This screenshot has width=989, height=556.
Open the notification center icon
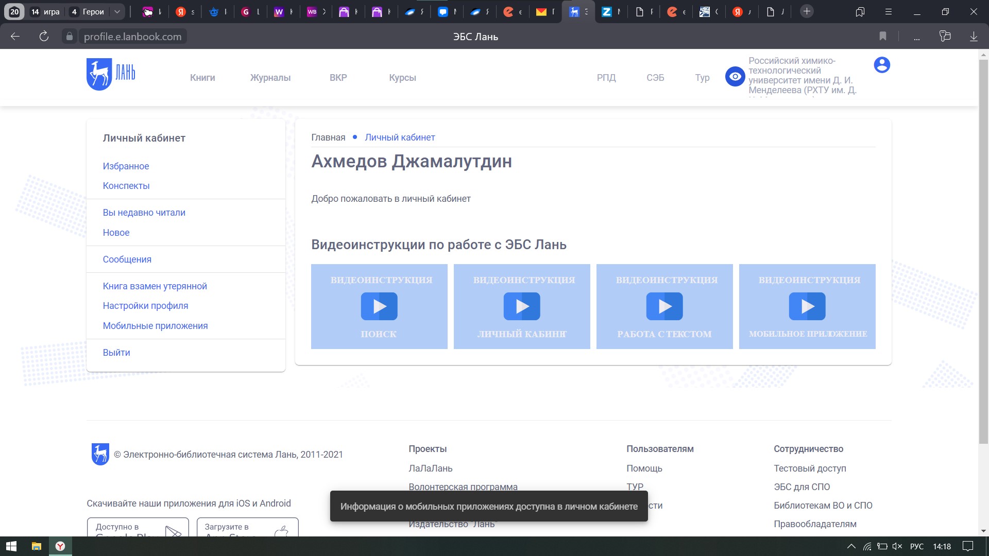[968, 546]
